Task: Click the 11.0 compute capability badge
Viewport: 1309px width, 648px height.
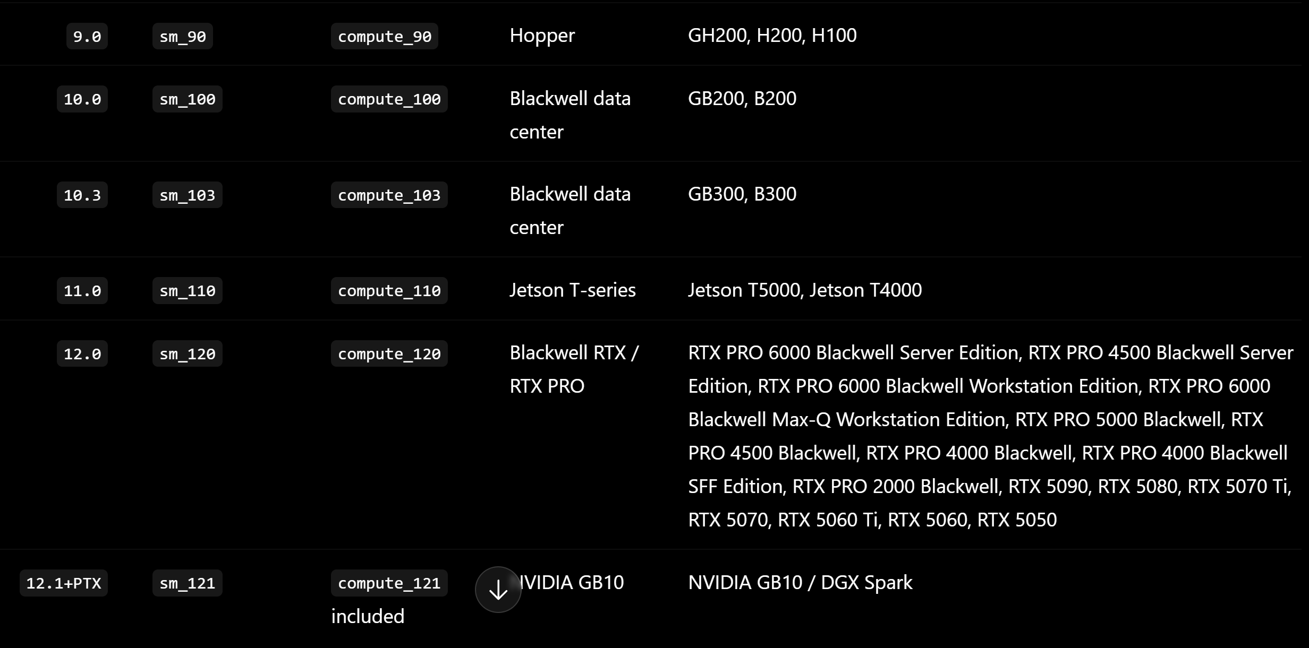Action: (82, 290)
